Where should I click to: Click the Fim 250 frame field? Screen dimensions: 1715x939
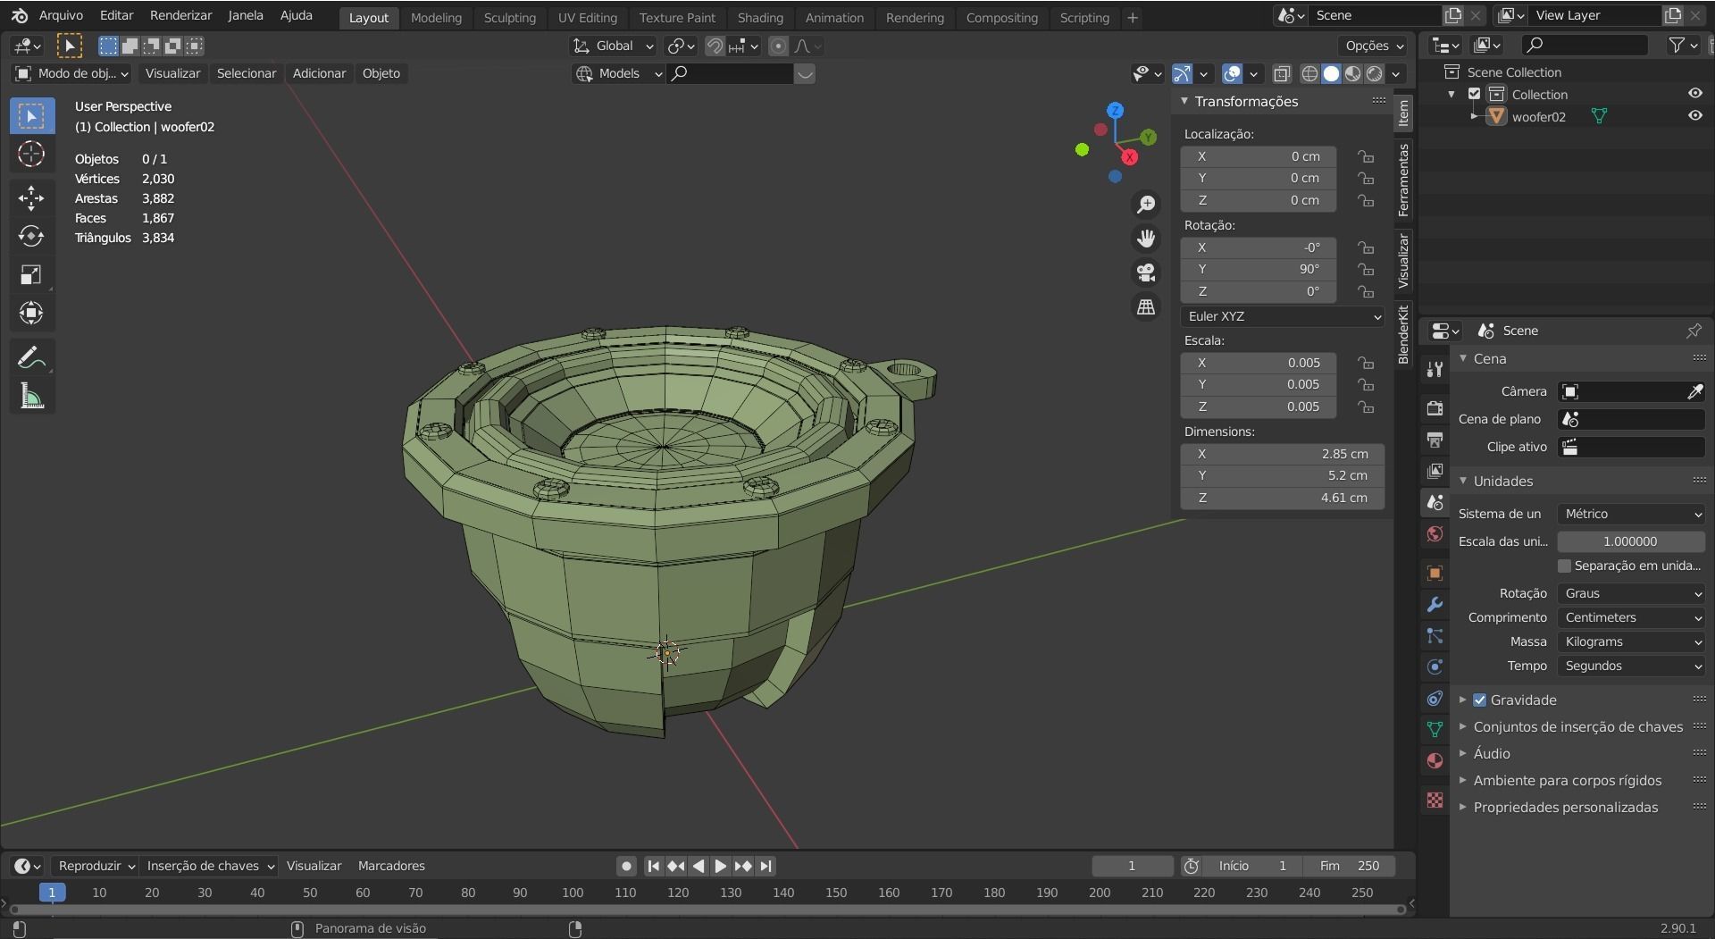(x=1349, y=866)
